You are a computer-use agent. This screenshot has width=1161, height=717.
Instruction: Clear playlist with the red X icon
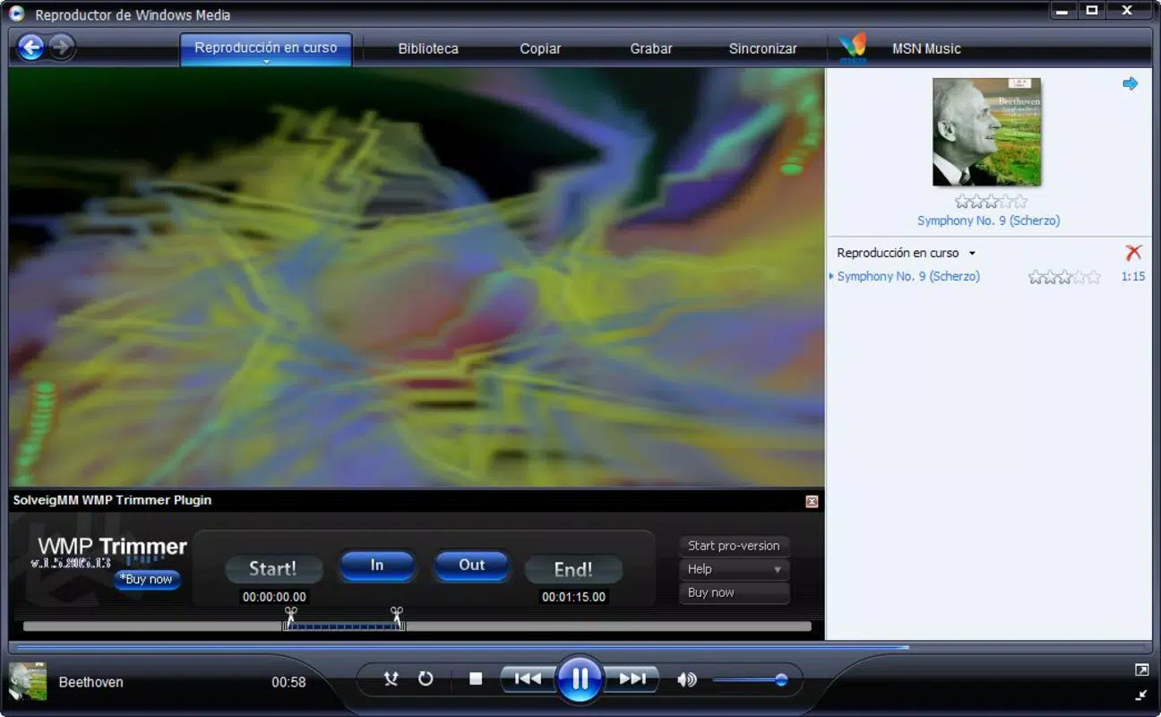[x=1133, y=253]
